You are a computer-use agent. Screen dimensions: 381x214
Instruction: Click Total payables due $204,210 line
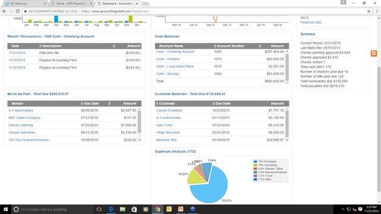[322, 86]
